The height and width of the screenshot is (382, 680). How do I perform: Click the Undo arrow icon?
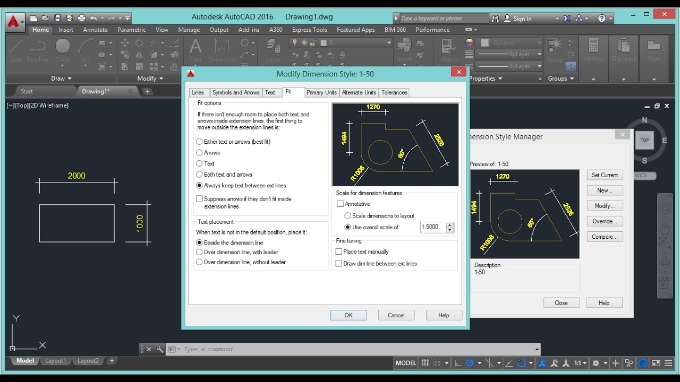[x=93, y=18]
